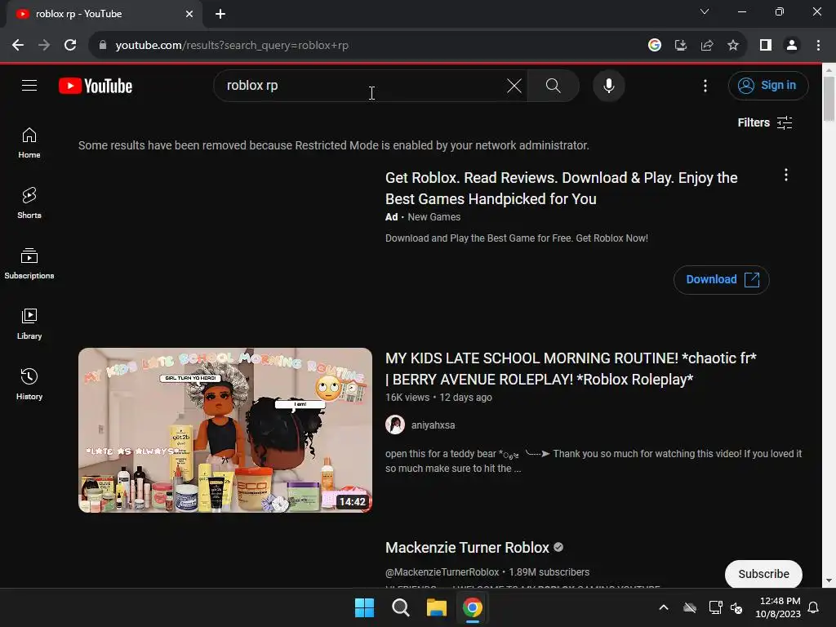Screen dimensions: 836x627
Task: Open the MY KIDS LATE SCHOOL MORNING ROUTINE title
Action: 571,368
